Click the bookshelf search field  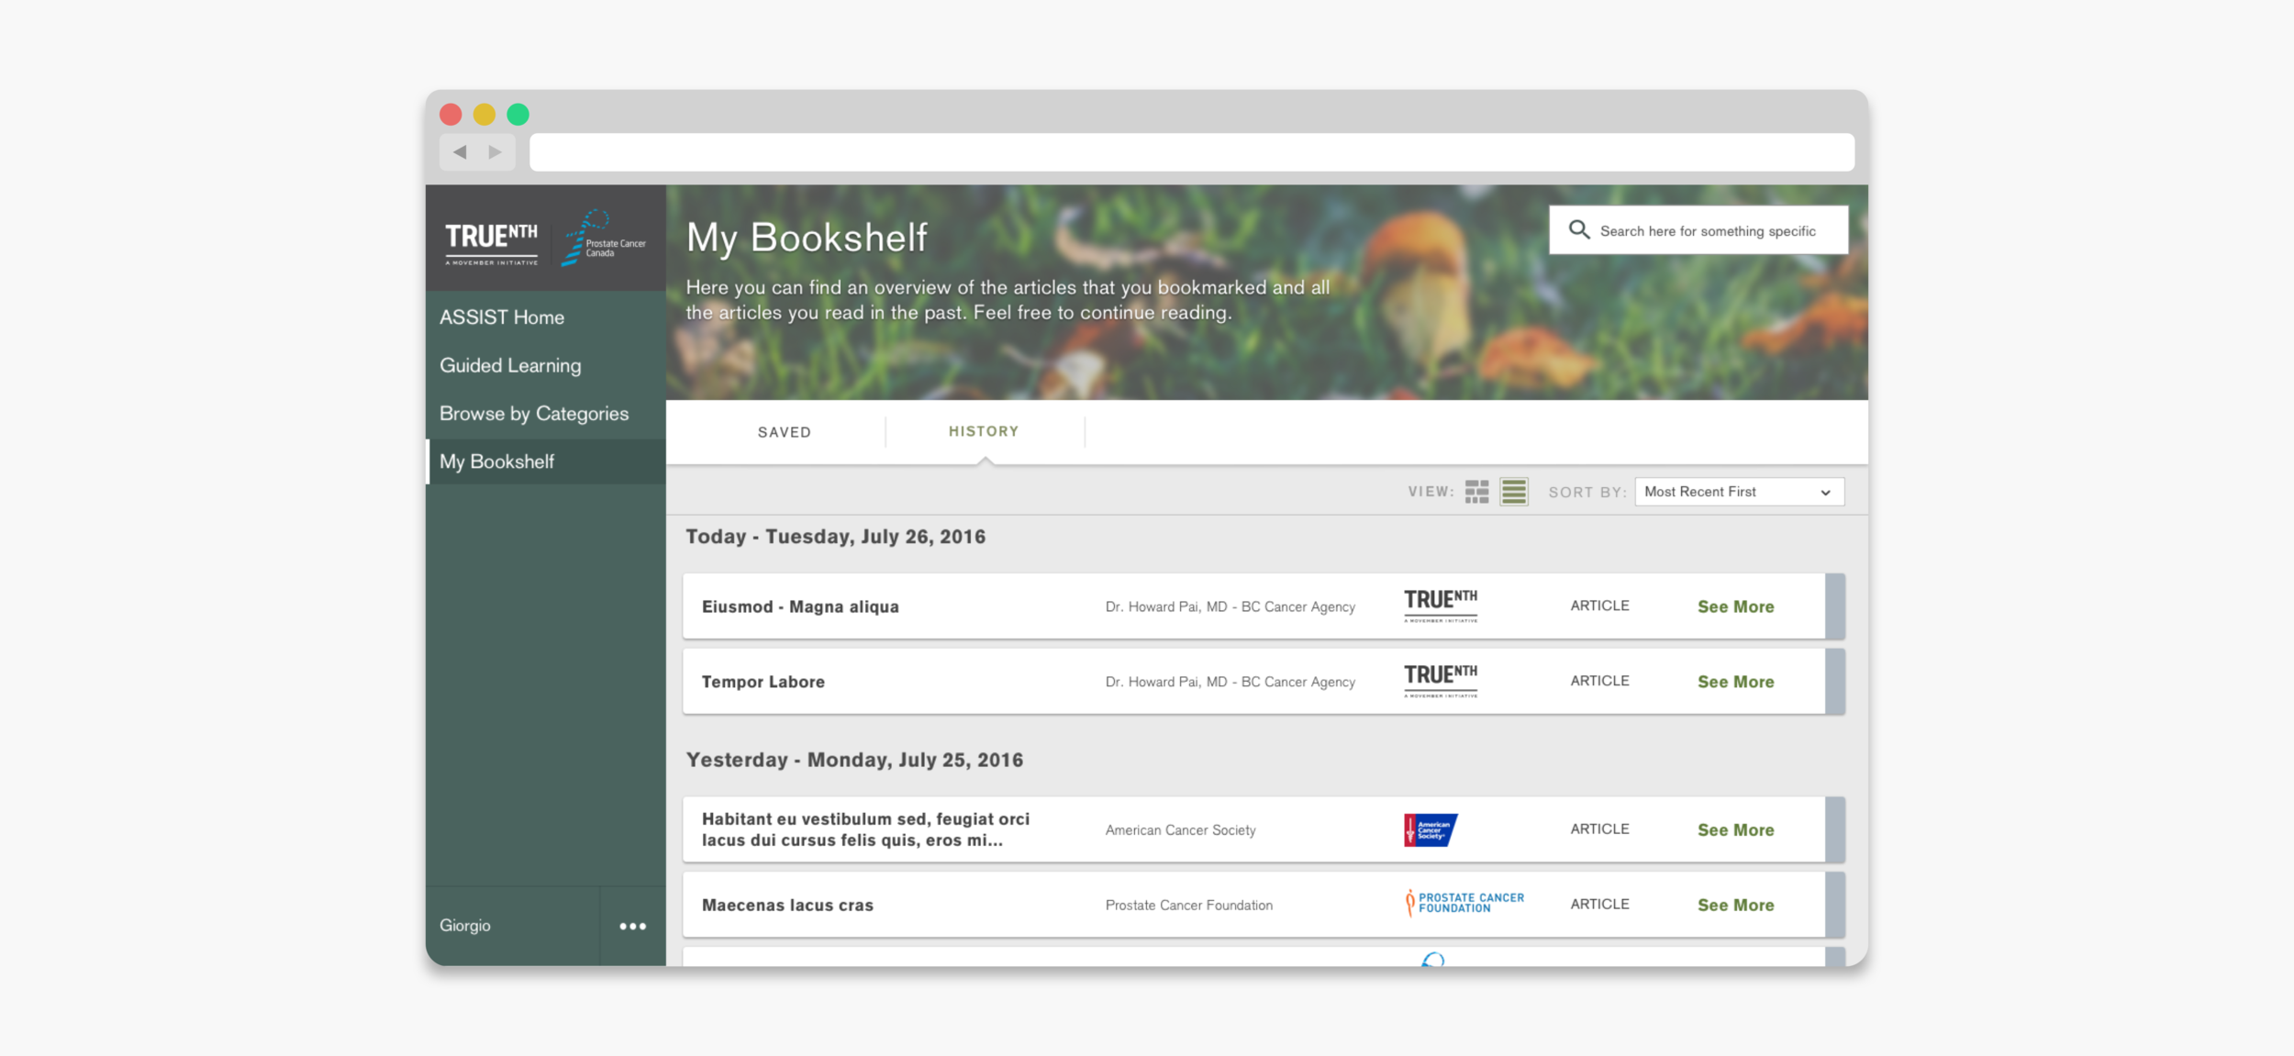pos(1707,231)
